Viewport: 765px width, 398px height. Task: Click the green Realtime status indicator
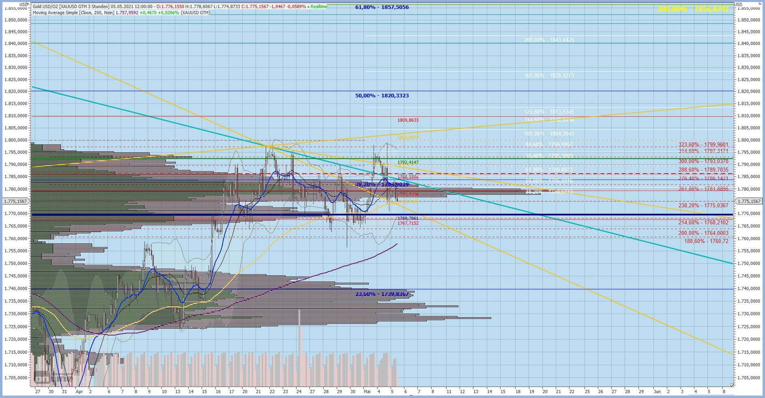point(317,6)
